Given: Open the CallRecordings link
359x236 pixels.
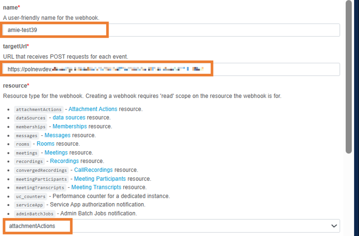Looking at the screenshot, I should pos(93,170).
